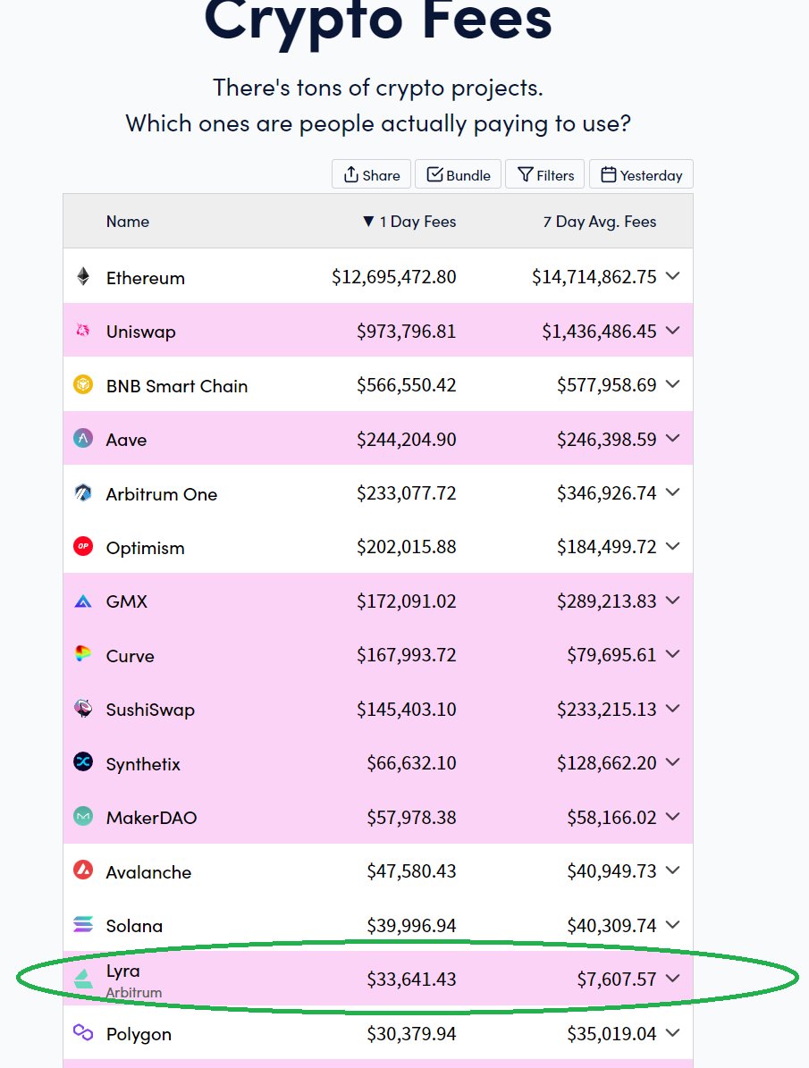This screenshot has width=809, height=1068.
Task: Click the Synthetix logo icon
Action: pos(83,762)
